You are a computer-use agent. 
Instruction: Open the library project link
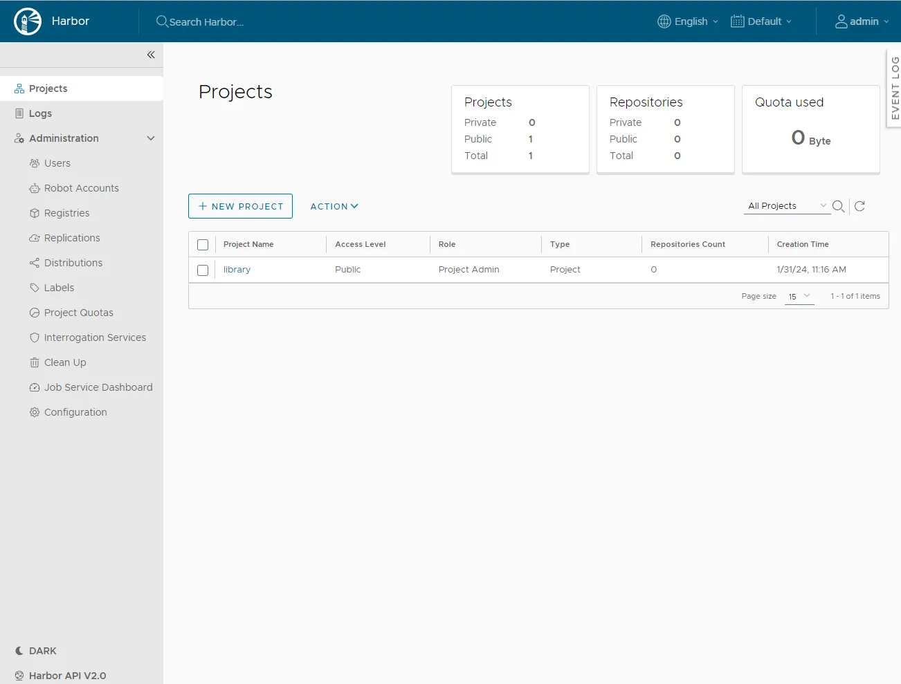click(x=237, y=270)
